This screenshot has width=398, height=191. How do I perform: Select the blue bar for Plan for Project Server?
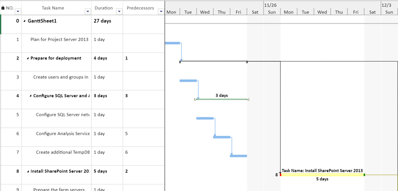point(172,43)
